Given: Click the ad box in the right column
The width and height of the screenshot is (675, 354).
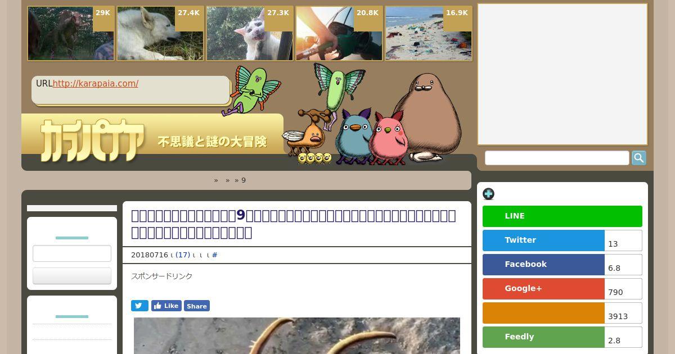Looking at the screenshot, I should tap(562, 74).
